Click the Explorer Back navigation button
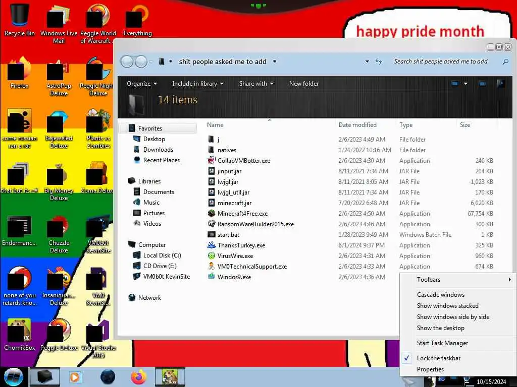 (x=127, y=61)
